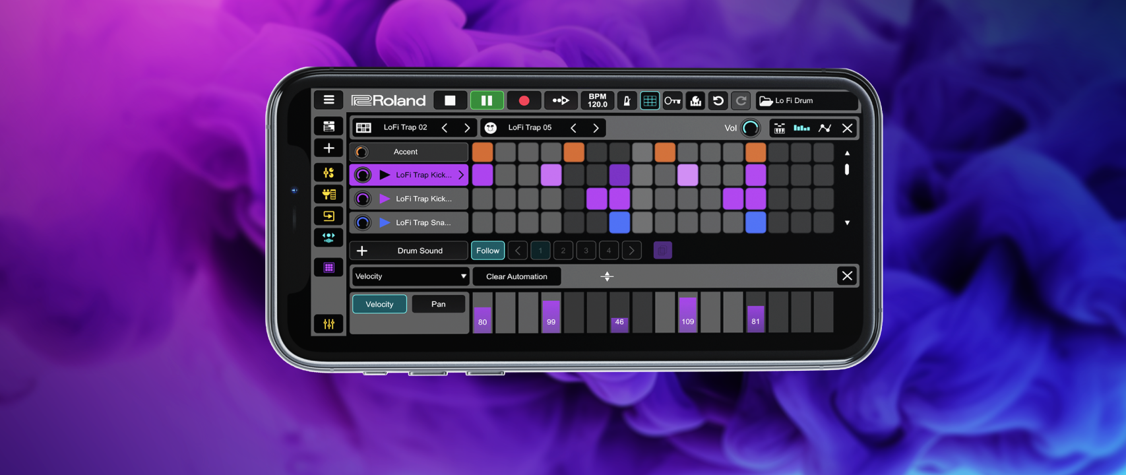1126x475 pixels.
Task: Stop playback with the stop button
Action: tap(451, 100)
